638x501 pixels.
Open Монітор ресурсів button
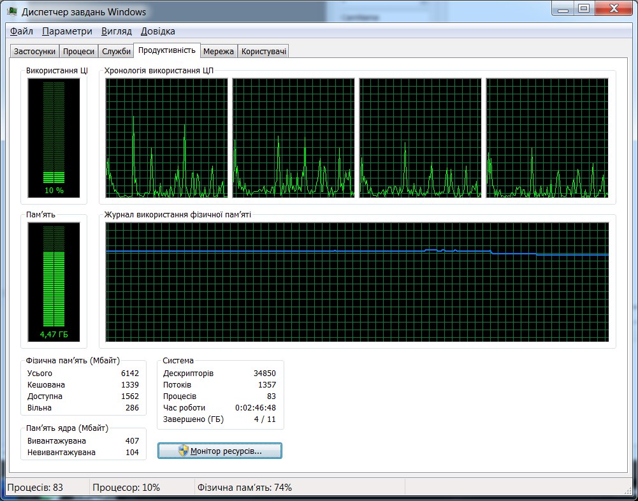(220, 451)
